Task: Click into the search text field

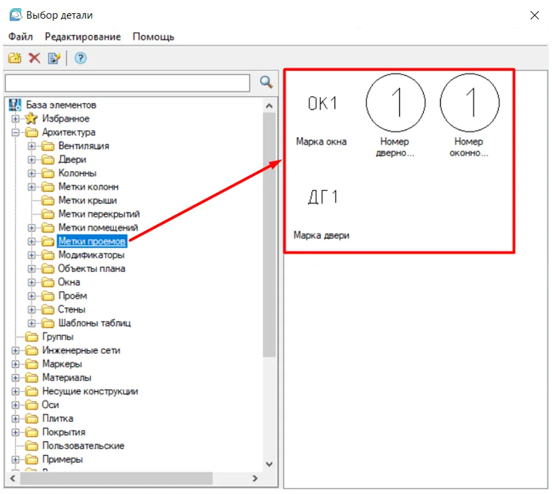Action: (x=127, y=82)
